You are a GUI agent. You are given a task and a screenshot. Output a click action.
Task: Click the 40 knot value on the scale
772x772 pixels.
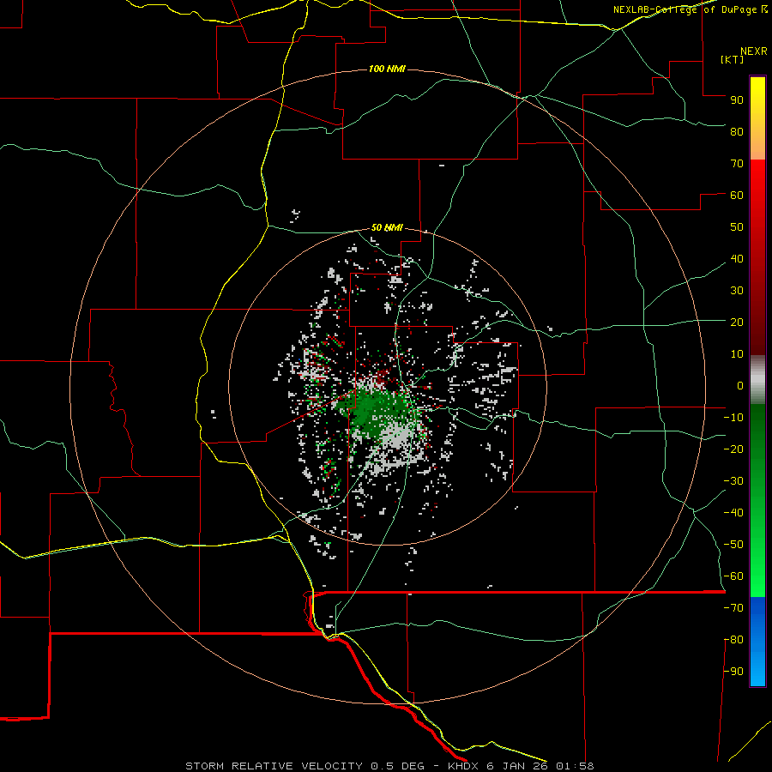(737, 258)
